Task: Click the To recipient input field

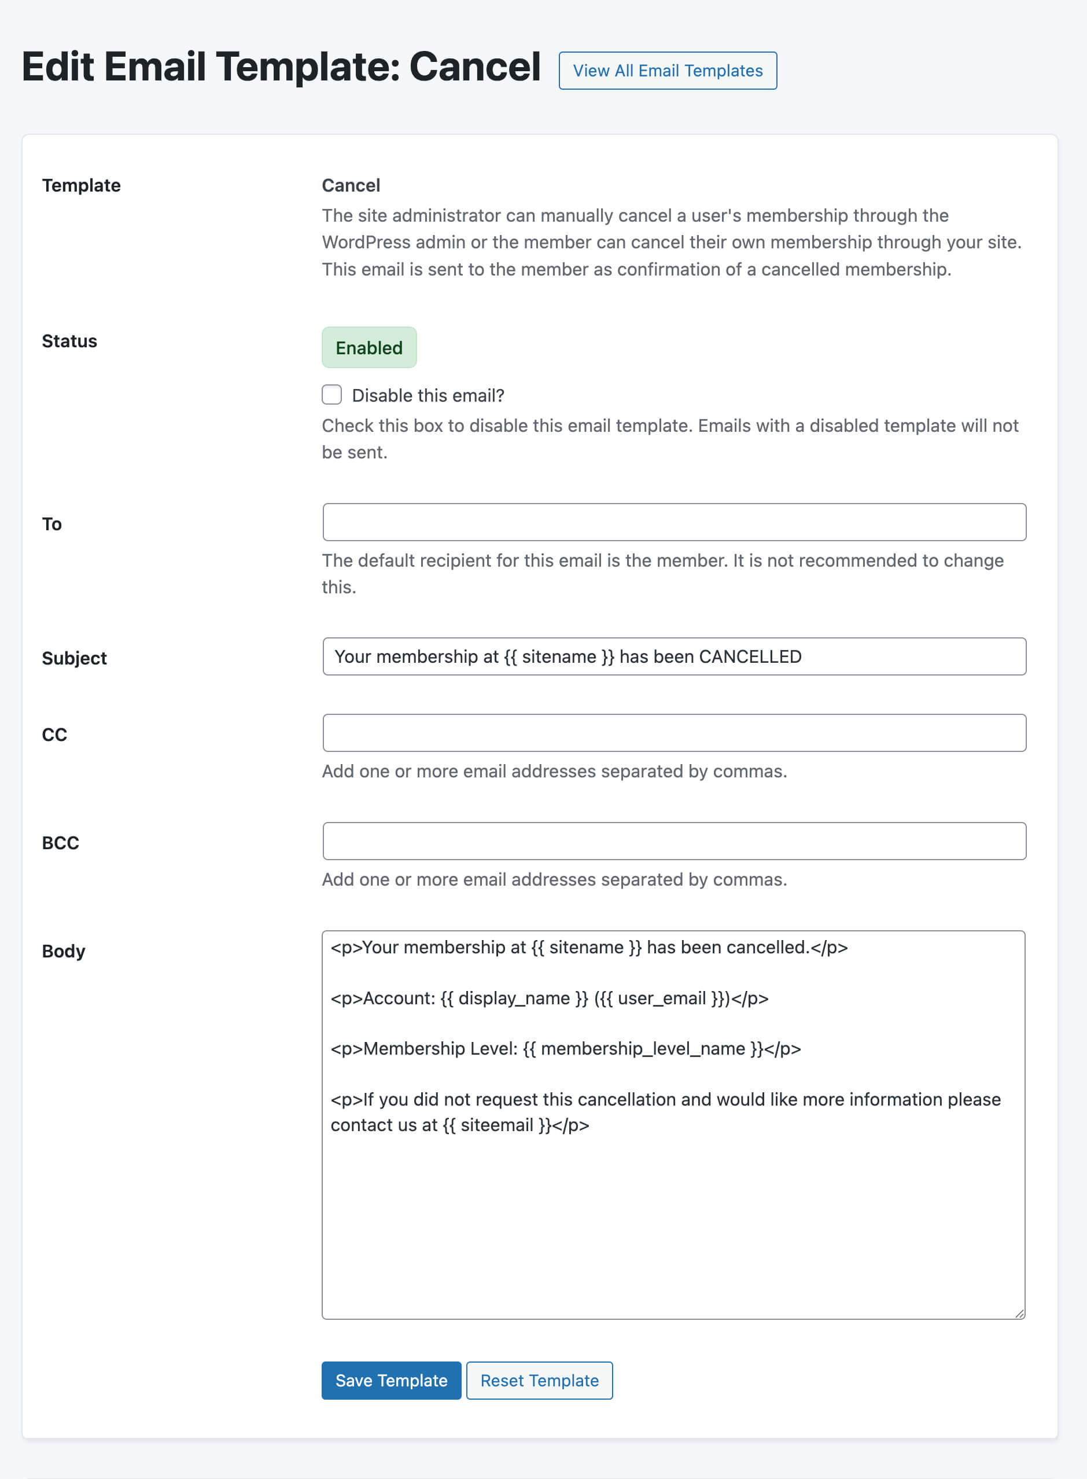Action: click(674, 522)
